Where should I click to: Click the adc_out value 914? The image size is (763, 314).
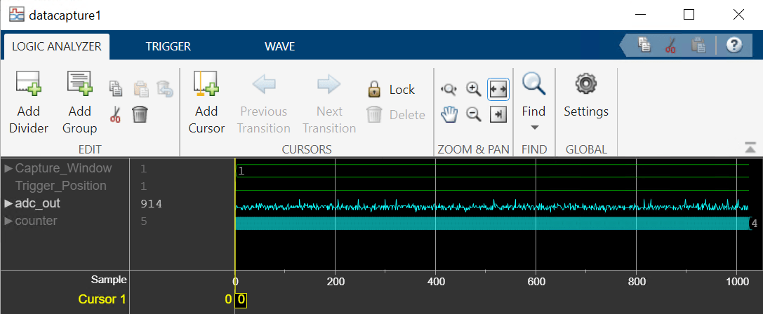(x=151, y=204)
